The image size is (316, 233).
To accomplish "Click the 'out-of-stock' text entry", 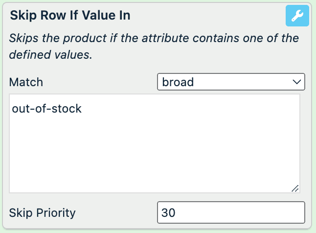I will pos(46,109).
